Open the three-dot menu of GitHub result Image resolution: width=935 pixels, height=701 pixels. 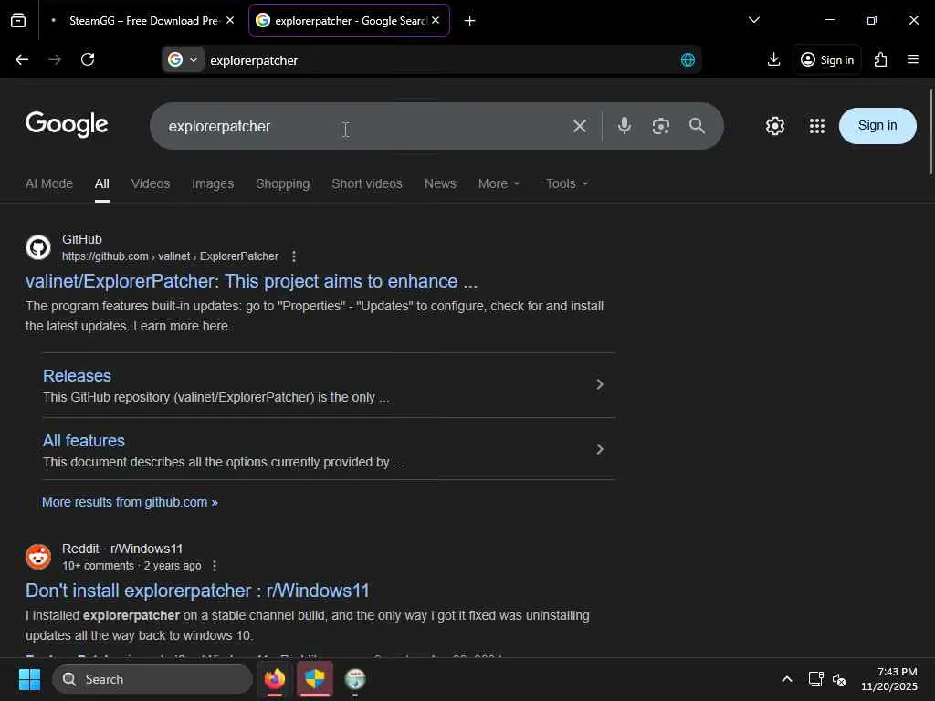(293, 256)
